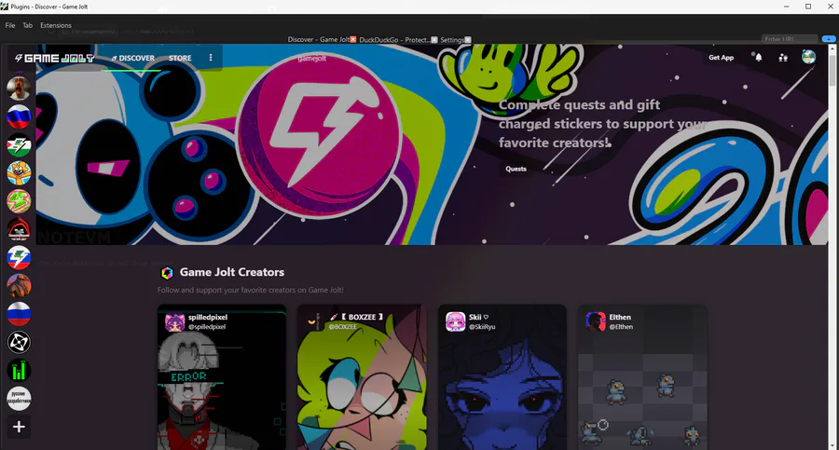
Task: Open BOXZEE's cartoon face creator card
Action: pos(363,377)
